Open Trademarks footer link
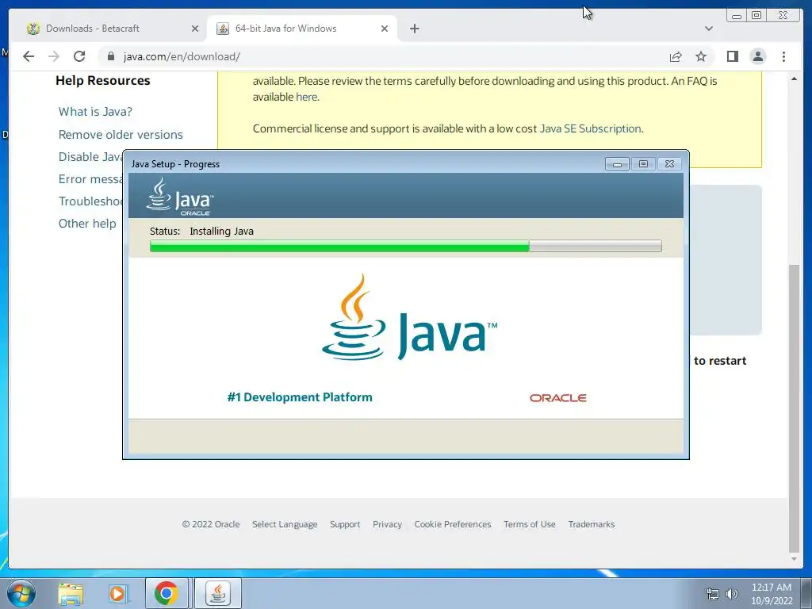 point(592,524)
